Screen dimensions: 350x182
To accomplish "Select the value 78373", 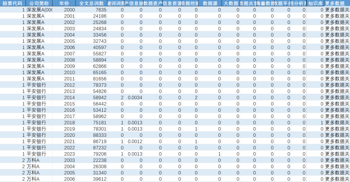I will tap(91, 85).
